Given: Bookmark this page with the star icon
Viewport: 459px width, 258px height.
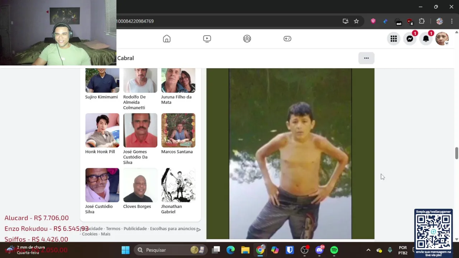Looking at the screenshot, I should point(356,21).
